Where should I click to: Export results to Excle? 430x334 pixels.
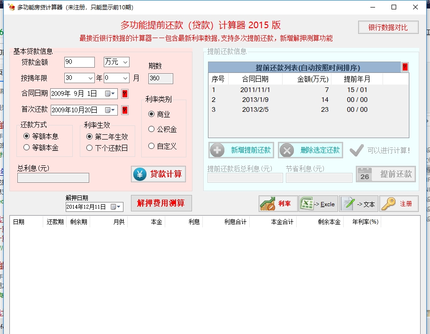(x=318, y=203)
